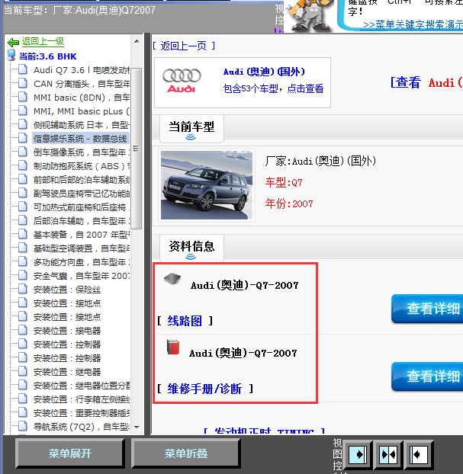Click the 菜单展开 button

70,453
